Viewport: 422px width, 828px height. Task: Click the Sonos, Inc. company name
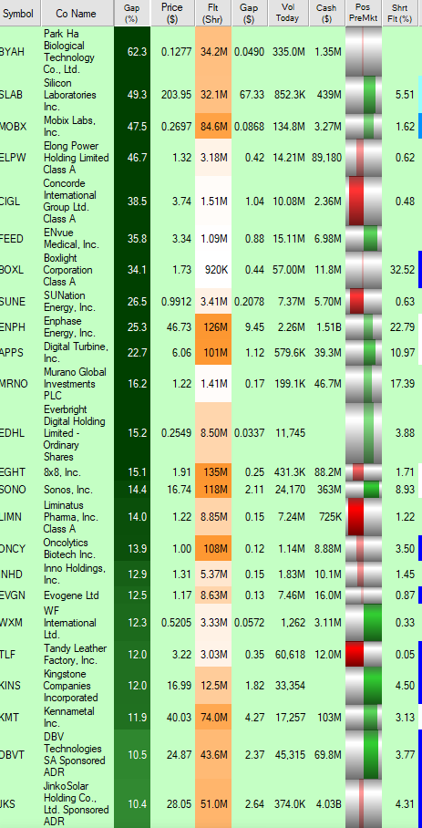coord(67,490)
